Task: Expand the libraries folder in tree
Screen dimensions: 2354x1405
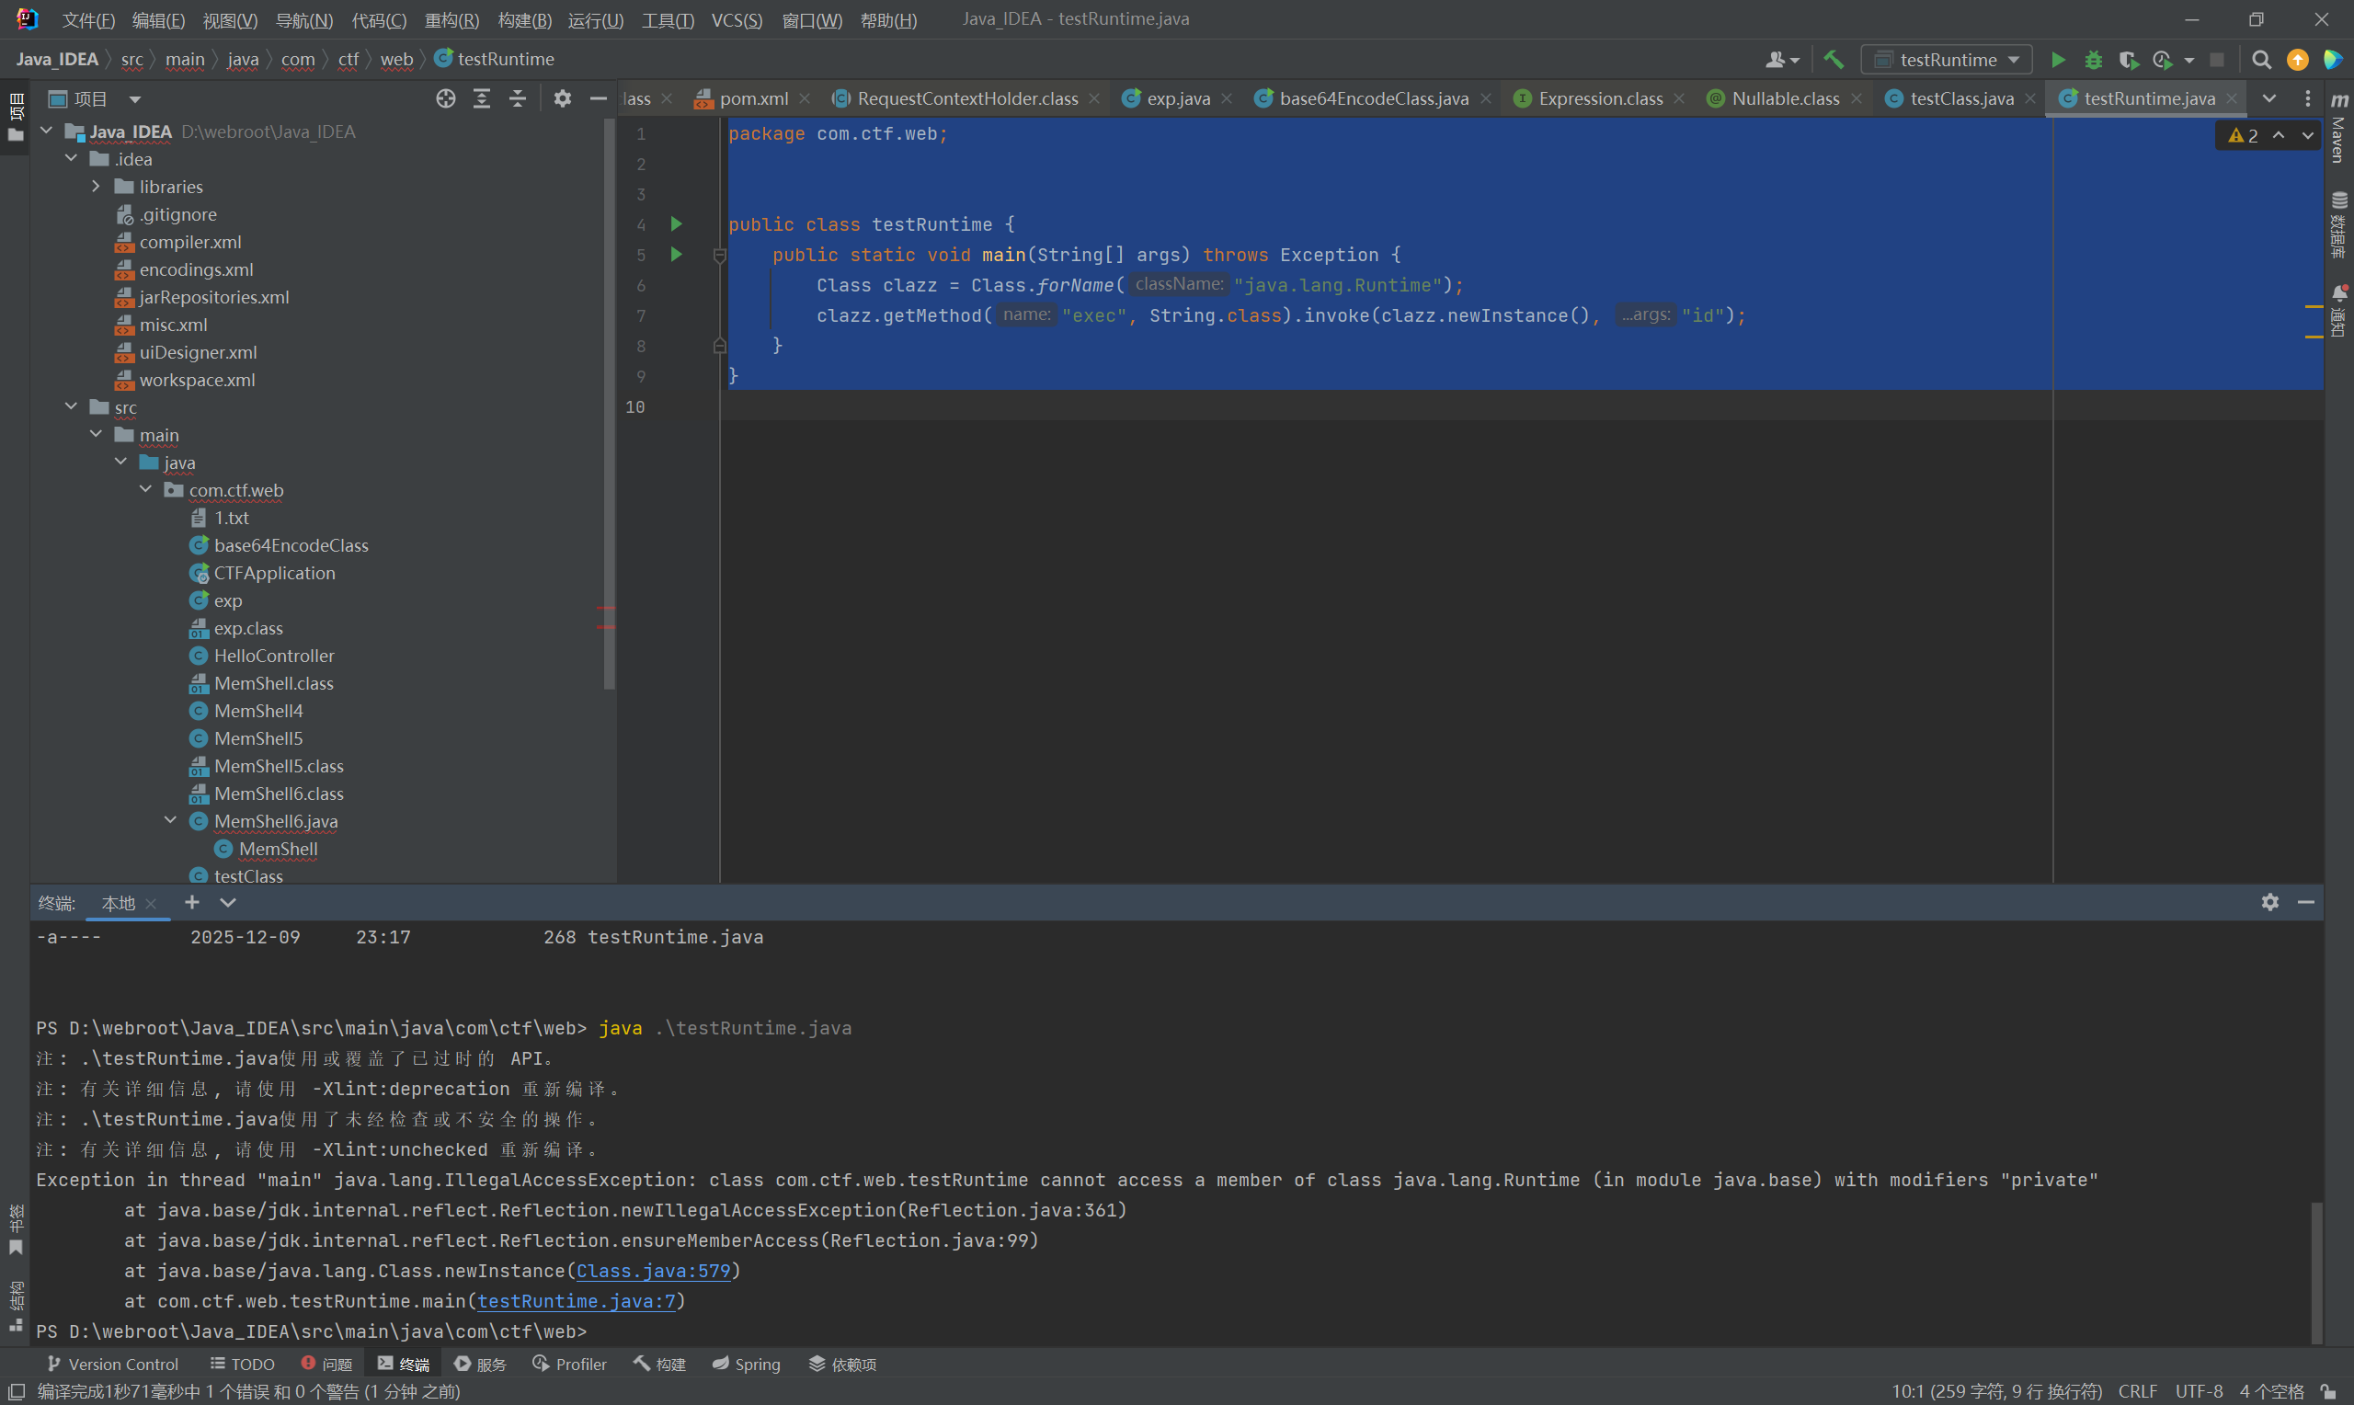Action: 96,187
